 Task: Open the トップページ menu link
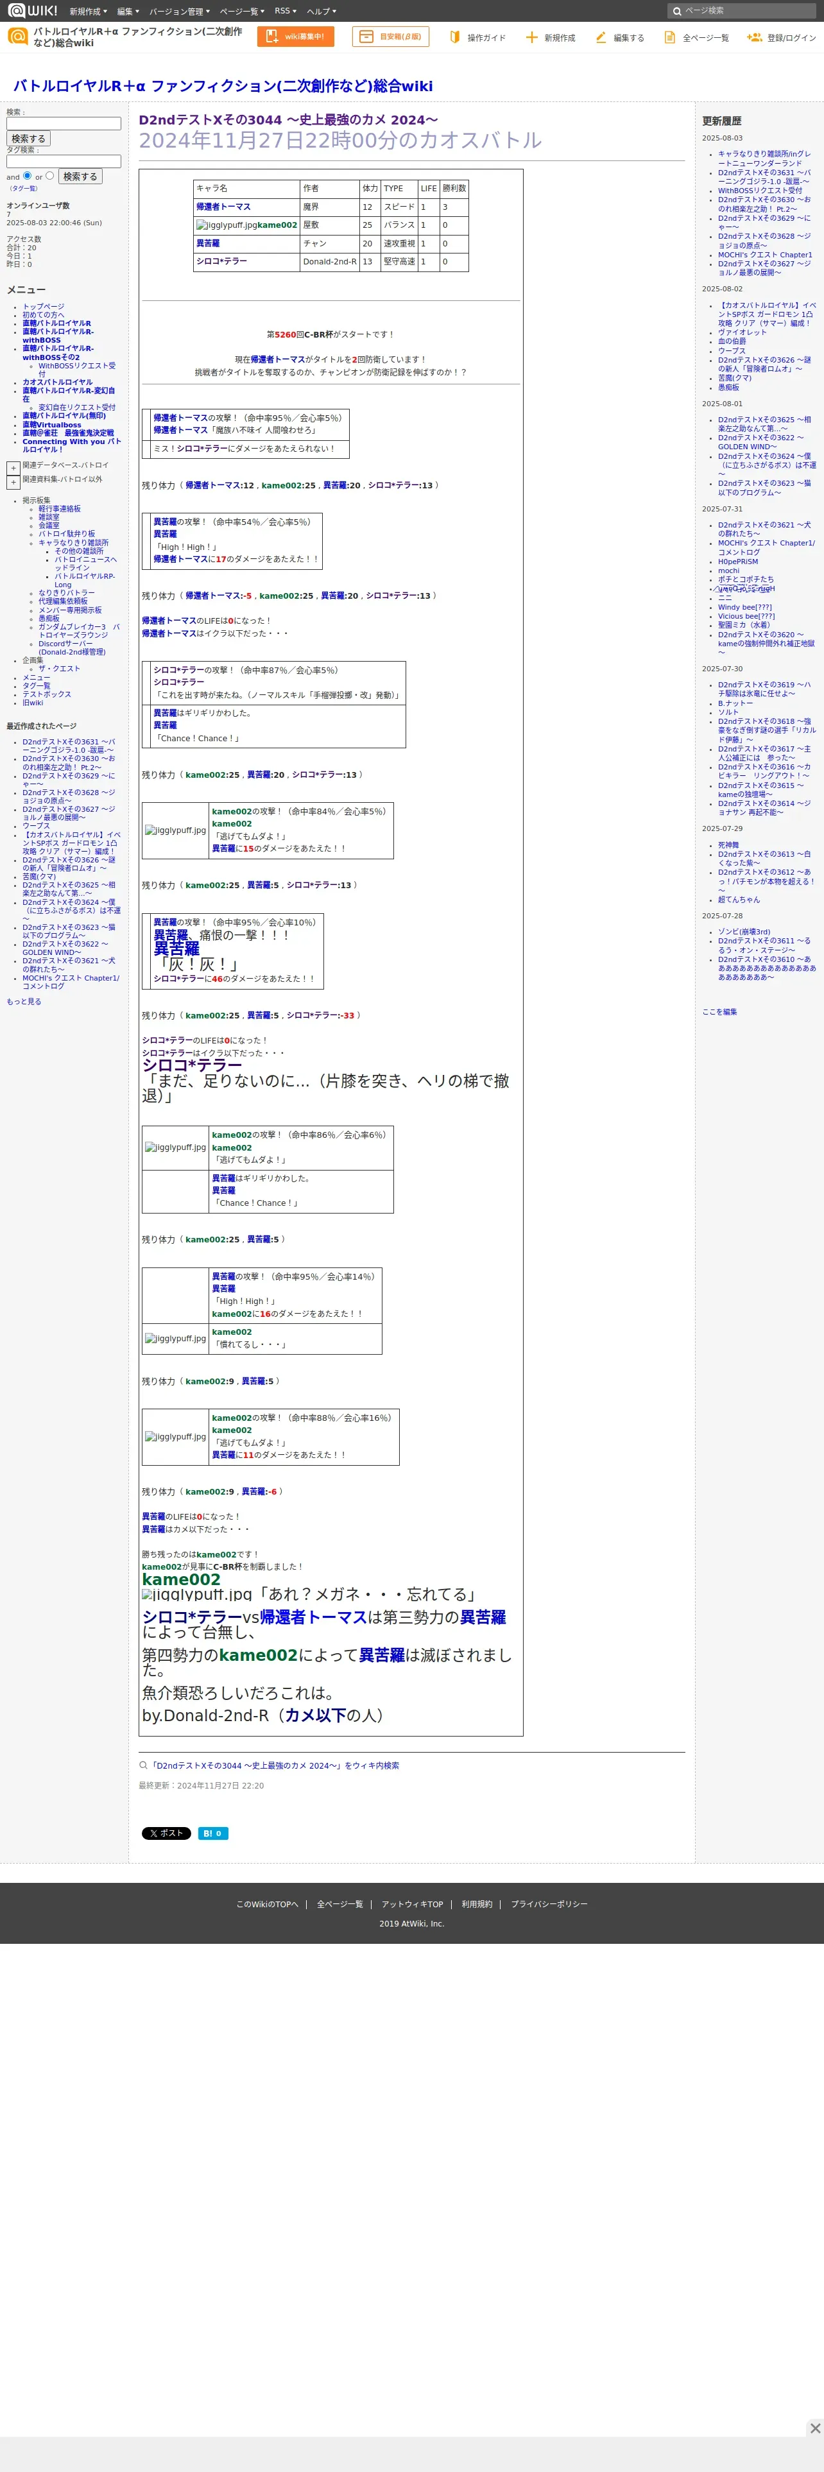pyautogui.click(x=43, y=307)
